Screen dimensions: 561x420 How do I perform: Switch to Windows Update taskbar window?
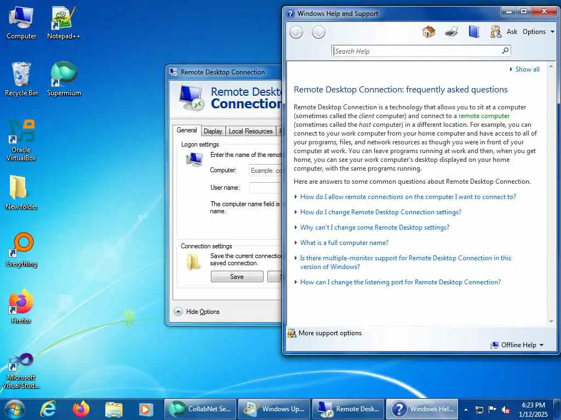274,409
